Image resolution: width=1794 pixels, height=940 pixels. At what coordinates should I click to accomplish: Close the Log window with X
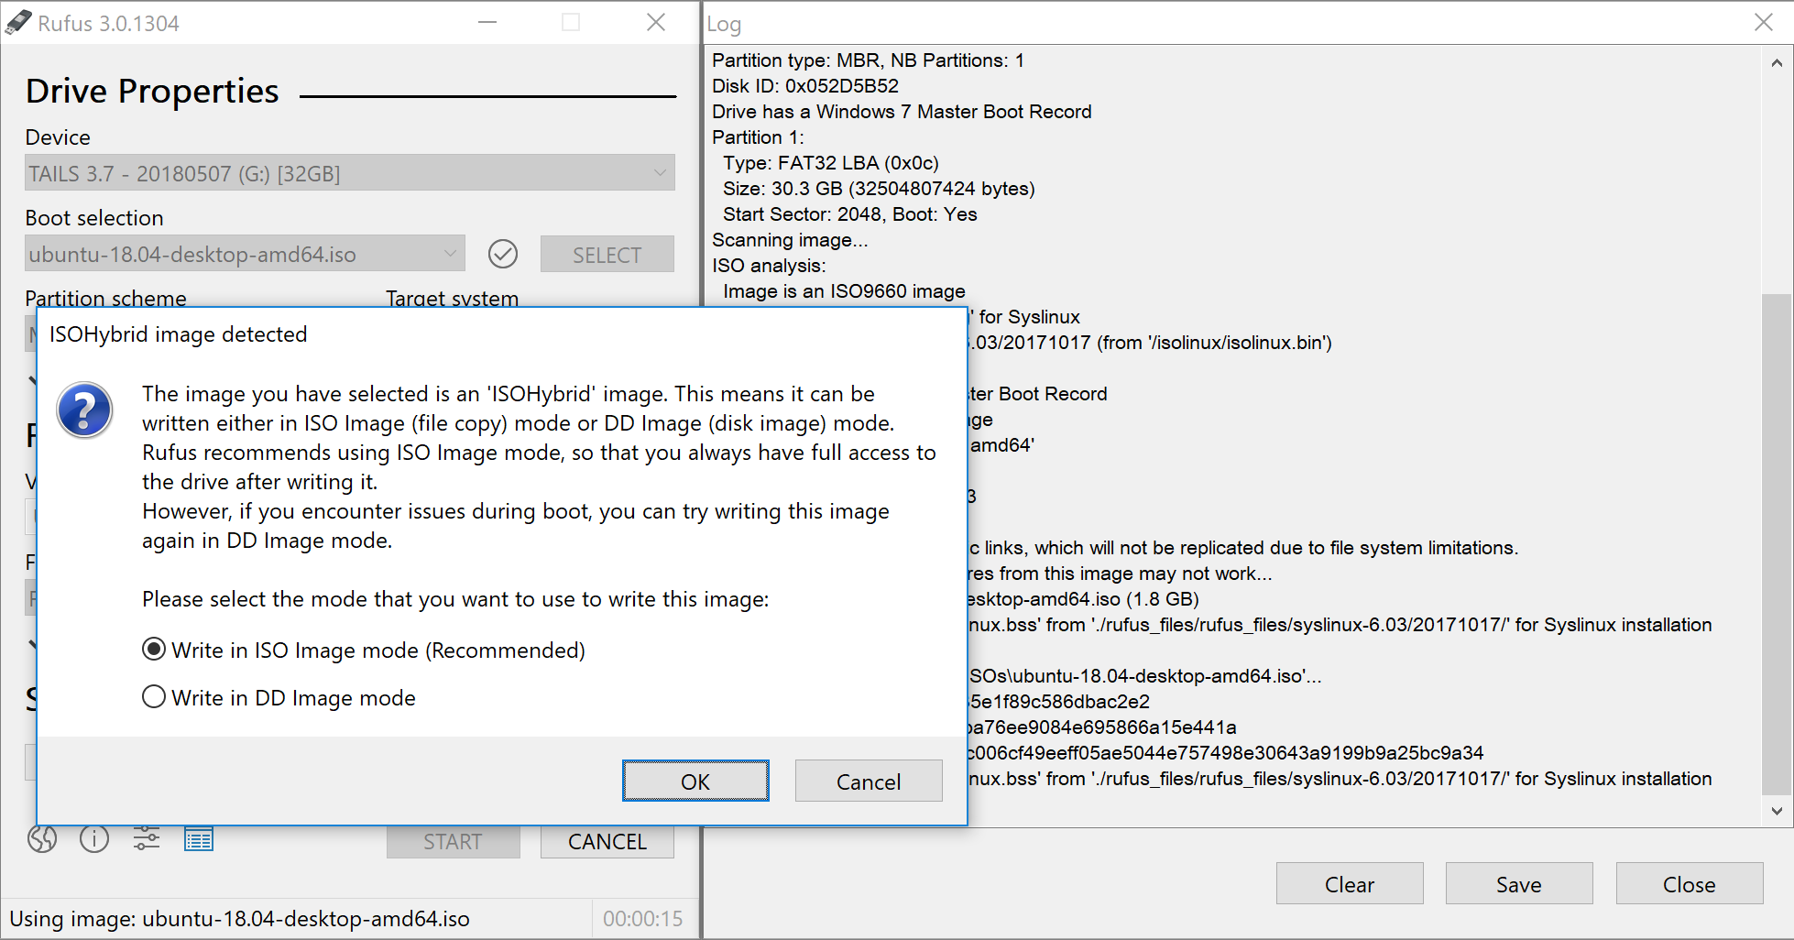(1763, 23)
